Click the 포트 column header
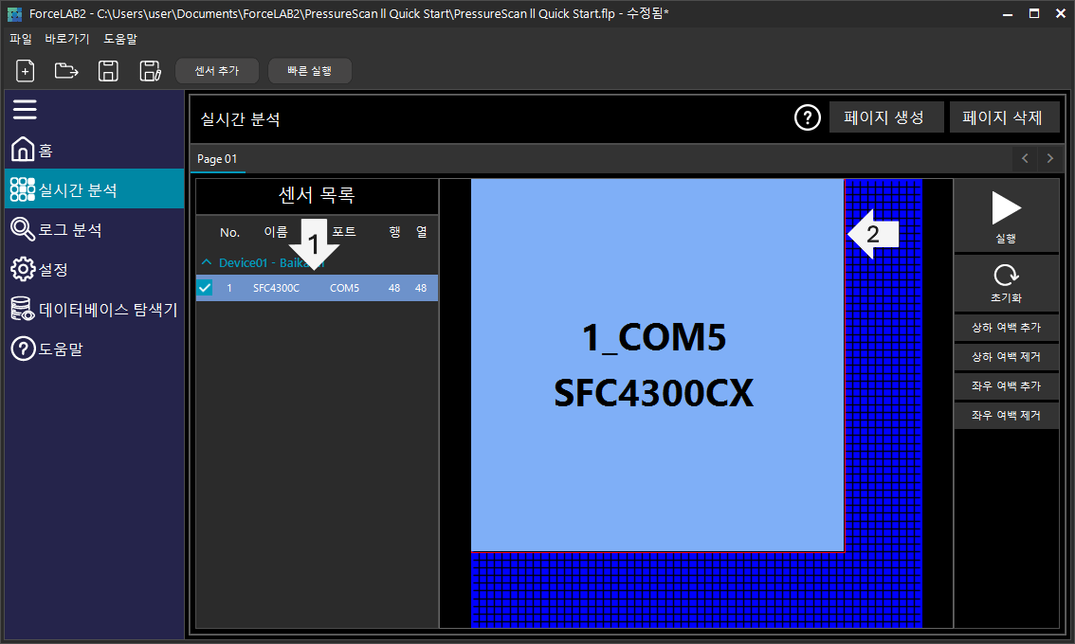Screen dimensions: 1075x644 click(344, 232)
